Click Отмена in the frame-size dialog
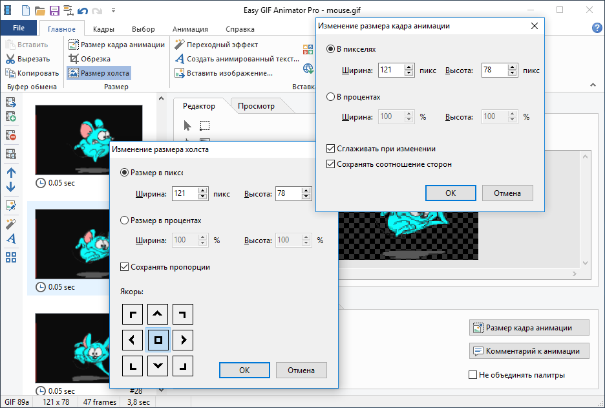 click(x=507, y=193)
